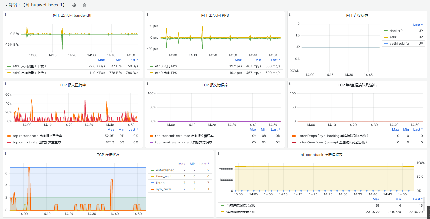Sort bandwidth legend by Last column

[x=133, y=60]
